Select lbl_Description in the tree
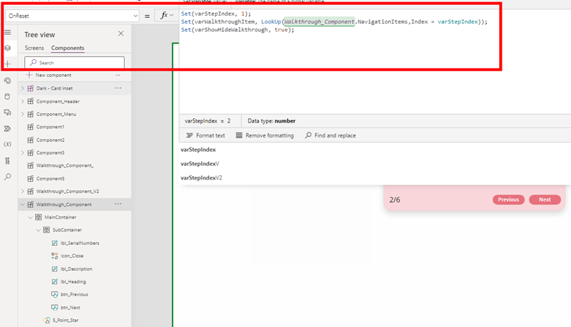This screenshot has width=571, height=327. (76, 269)
